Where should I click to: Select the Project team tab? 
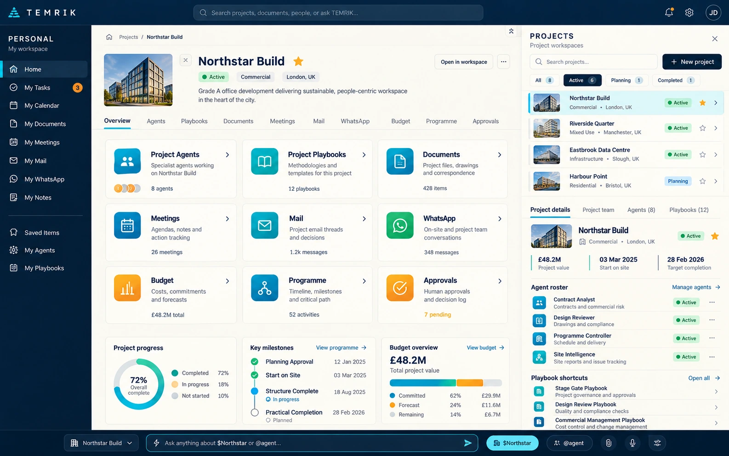point(598,210)
